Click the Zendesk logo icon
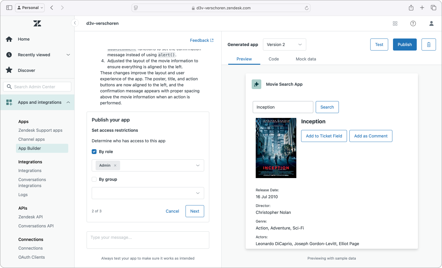Viewport: 442px width, 268px height. coord(37,23)
